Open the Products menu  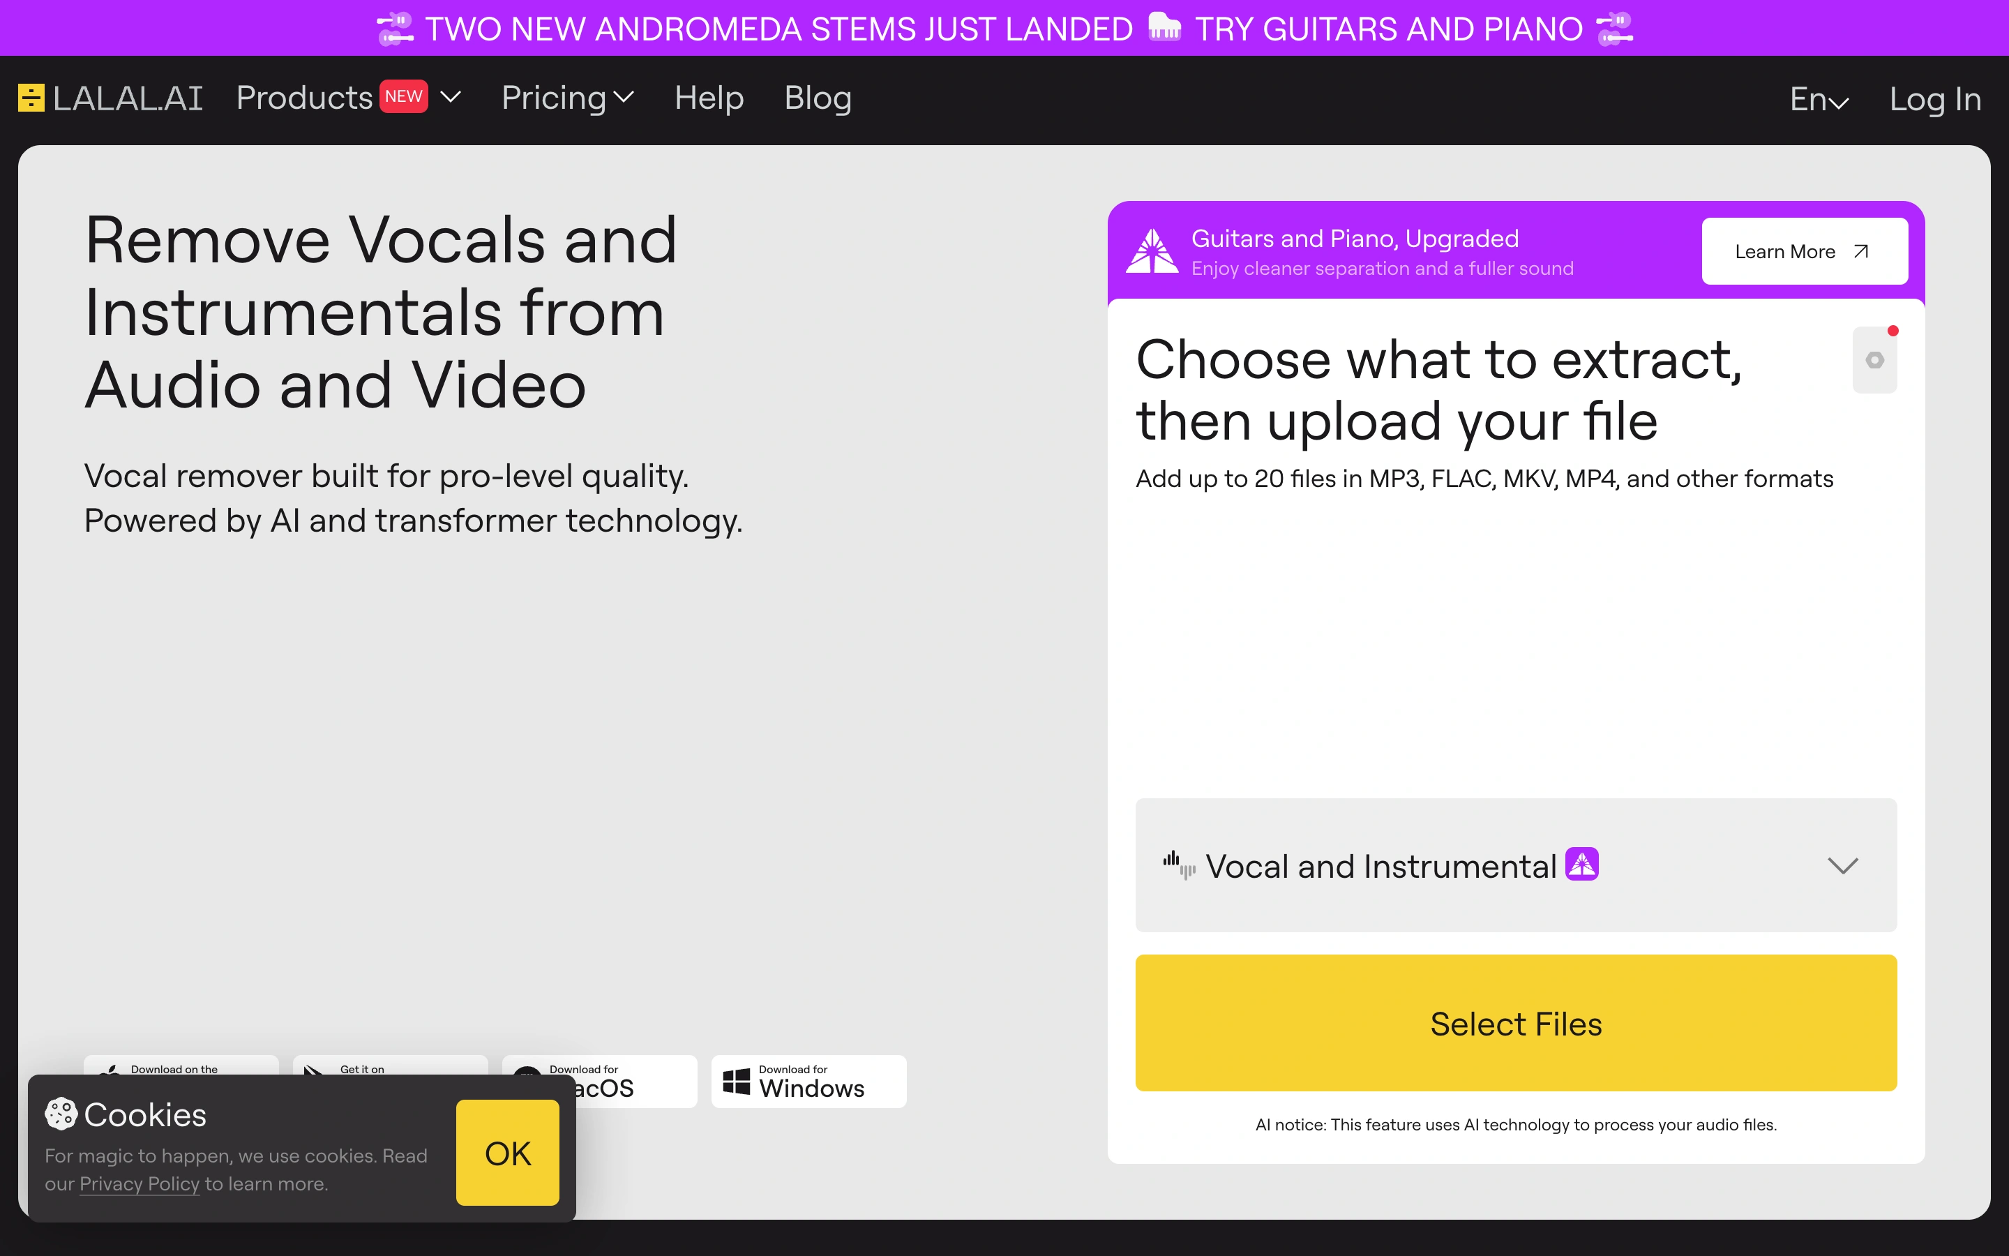(348, 98)
